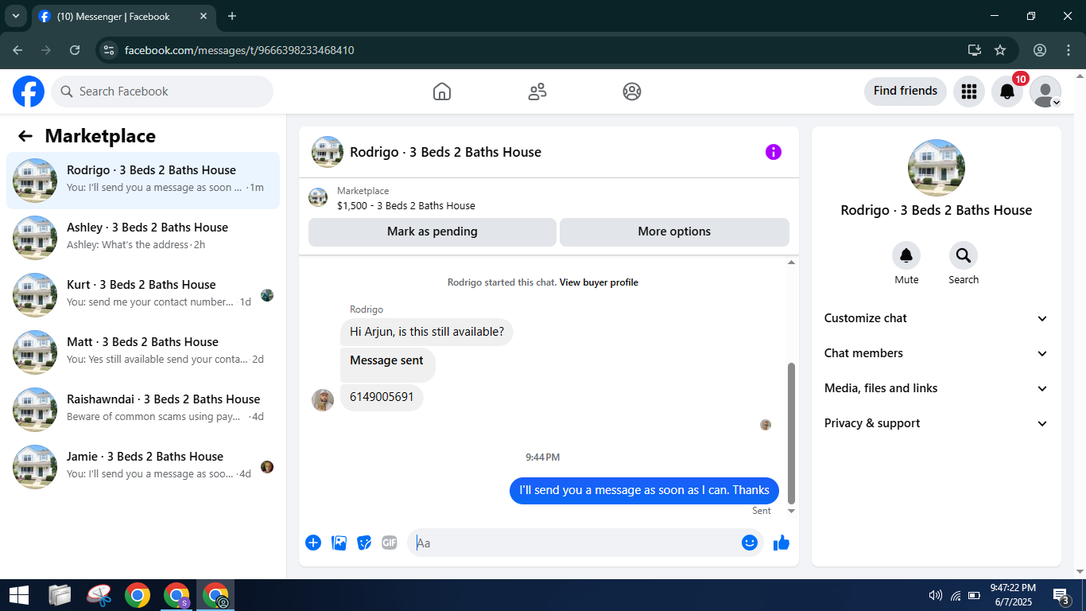Click the browser address bar URL

pyautogui.click(x=239, y=50)
